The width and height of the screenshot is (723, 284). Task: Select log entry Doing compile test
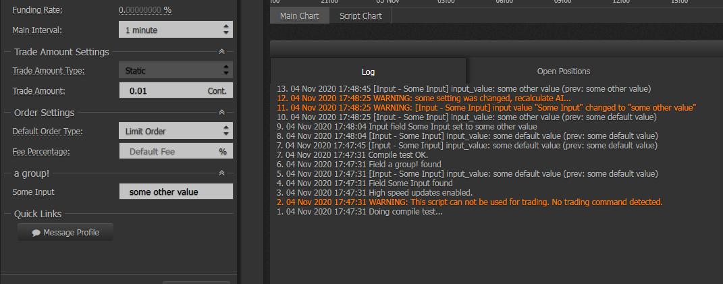coord(360,212)
